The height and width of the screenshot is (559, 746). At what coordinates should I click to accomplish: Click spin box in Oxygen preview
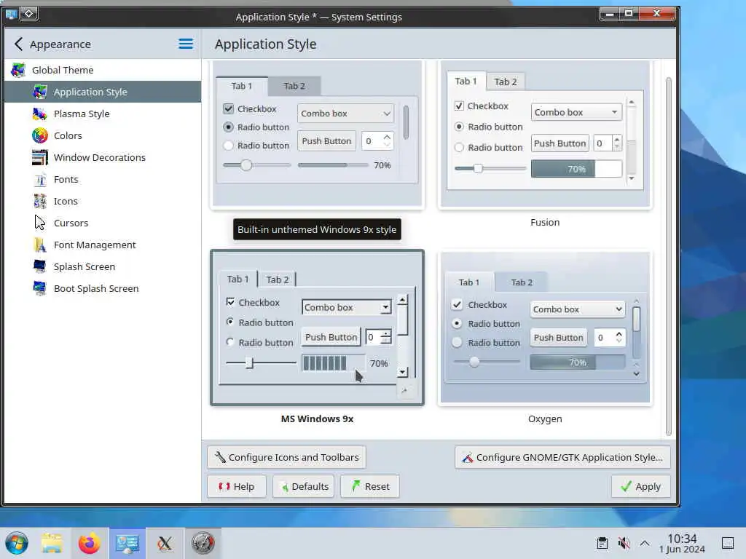[x=608, y=338]
